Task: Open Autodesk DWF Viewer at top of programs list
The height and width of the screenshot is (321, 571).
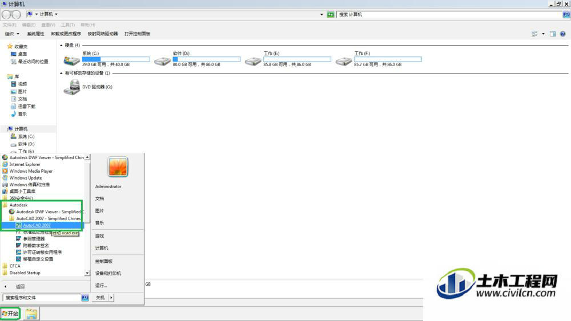Action: click(x=43, y=157)
